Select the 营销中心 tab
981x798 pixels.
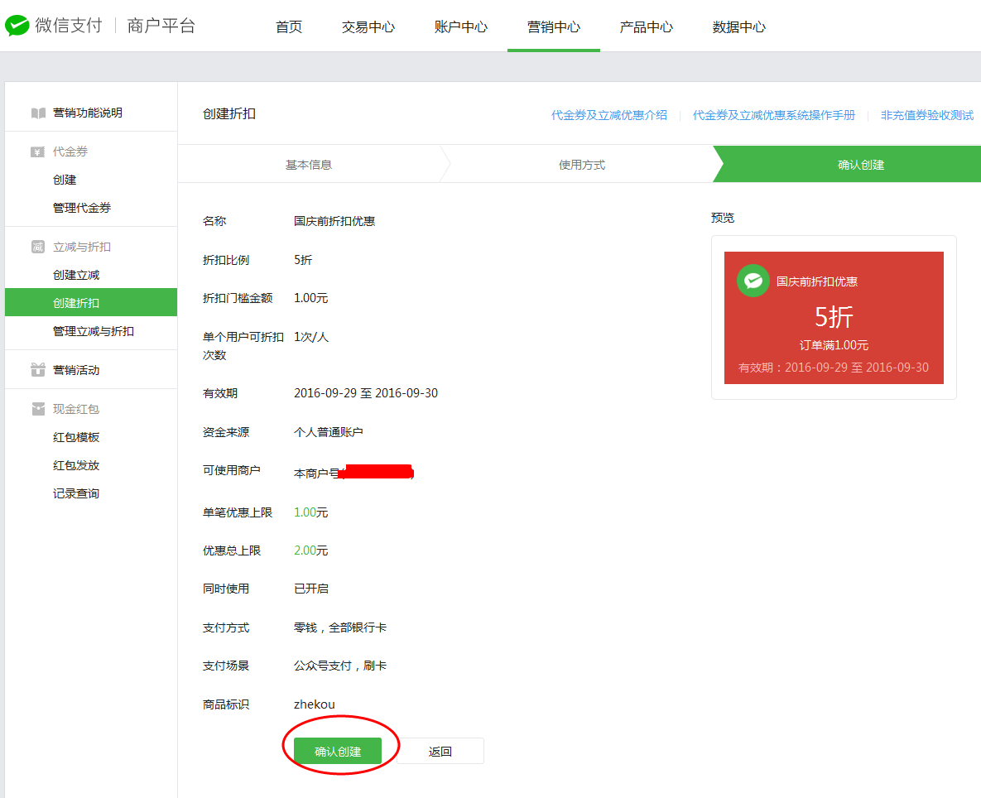tap(554, 26)
